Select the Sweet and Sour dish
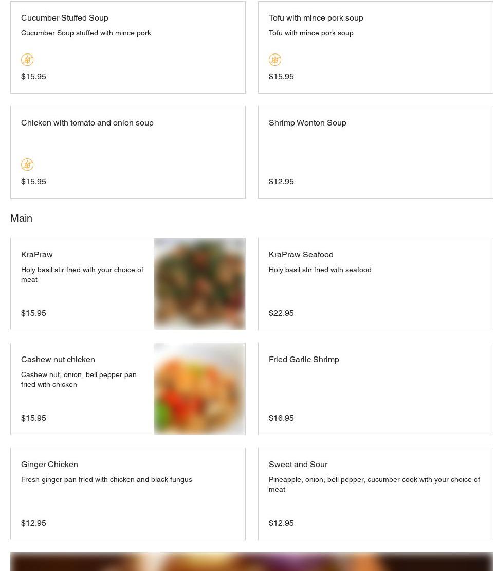The width and height of the screenshot is (496, 571). coord(298,464)
